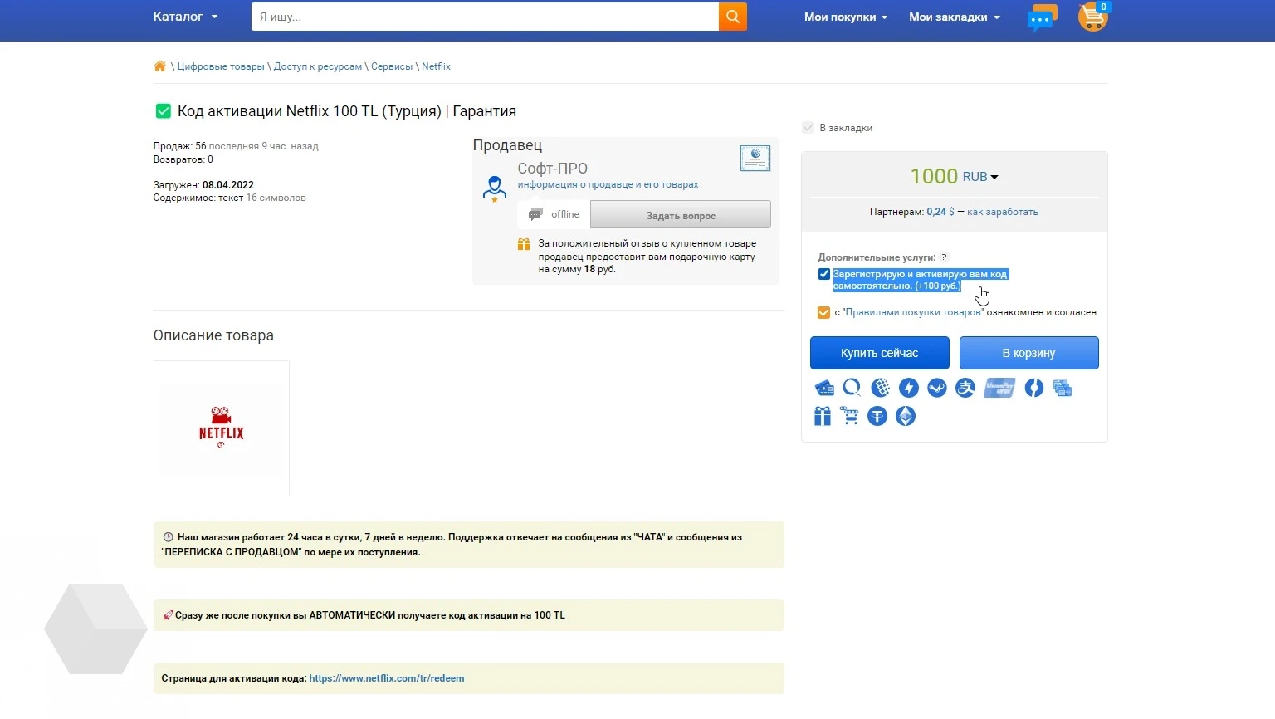Open the RUB currency dropdown

pyautogui.click(x=980, y=177)
